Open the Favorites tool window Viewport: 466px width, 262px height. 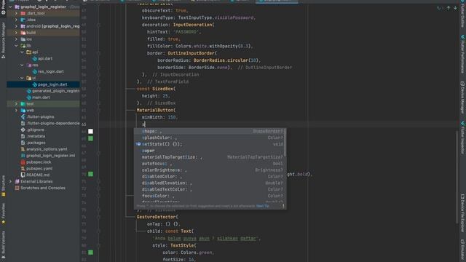pos(3,213)
